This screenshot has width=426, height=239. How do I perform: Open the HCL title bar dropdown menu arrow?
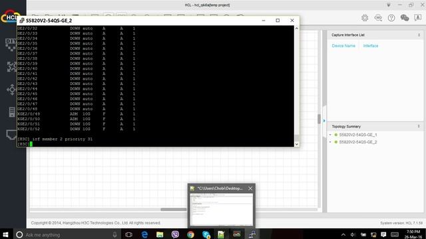389,5
